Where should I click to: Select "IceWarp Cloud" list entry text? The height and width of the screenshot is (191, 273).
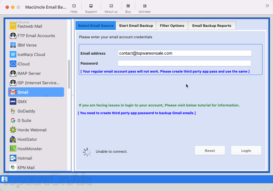pyautogui.click(x=31, y=55)
